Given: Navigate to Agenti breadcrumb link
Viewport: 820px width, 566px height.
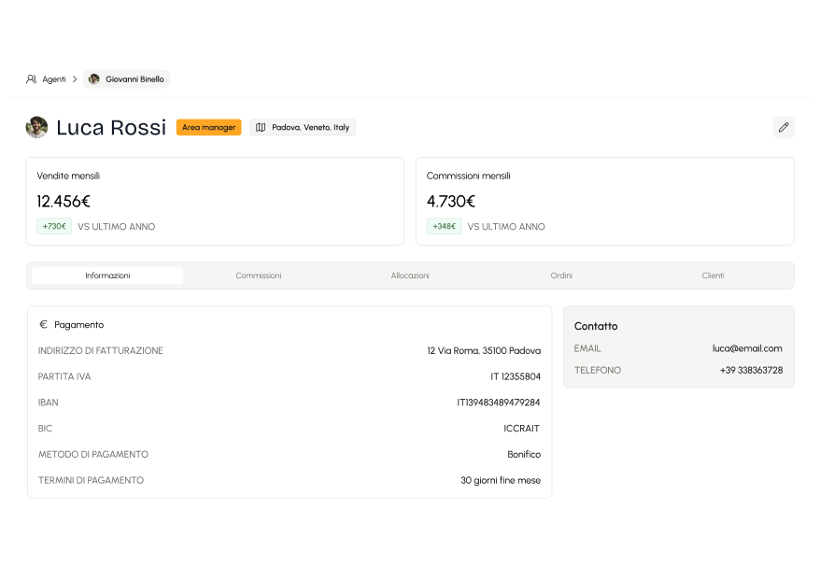Looking at the screenshot, I should tap(54, 79).
